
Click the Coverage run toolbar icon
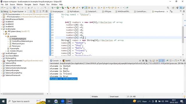[x=63, y=8]
